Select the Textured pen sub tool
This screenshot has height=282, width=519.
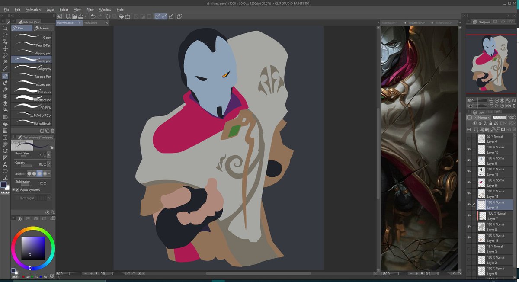[x=32, y=84]
